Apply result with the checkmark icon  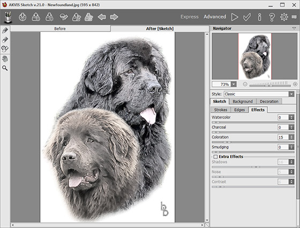(247, 17)
